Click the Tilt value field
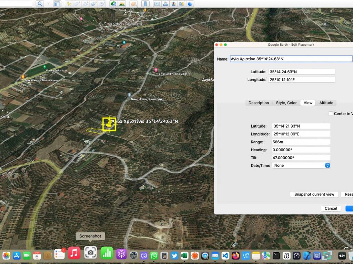Image resolution: width=353 pixels, height=264 pixels. 301,158
